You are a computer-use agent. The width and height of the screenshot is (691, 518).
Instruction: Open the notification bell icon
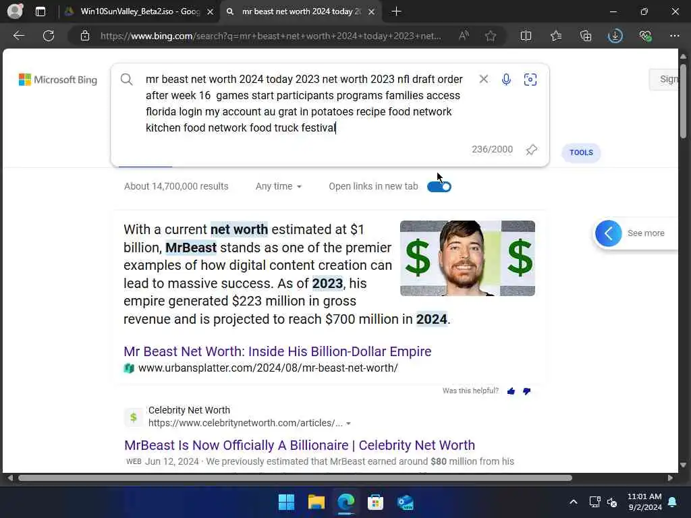(x=673, y=502)
